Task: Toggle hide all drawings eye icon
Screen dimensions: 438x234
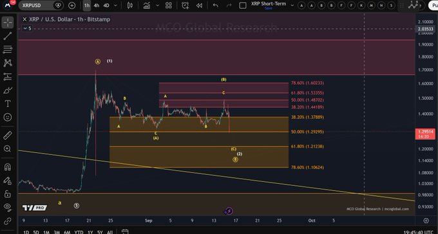Action: 8,207
